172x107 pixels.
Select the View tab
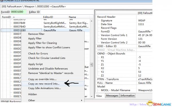click(x=99, y=96)
